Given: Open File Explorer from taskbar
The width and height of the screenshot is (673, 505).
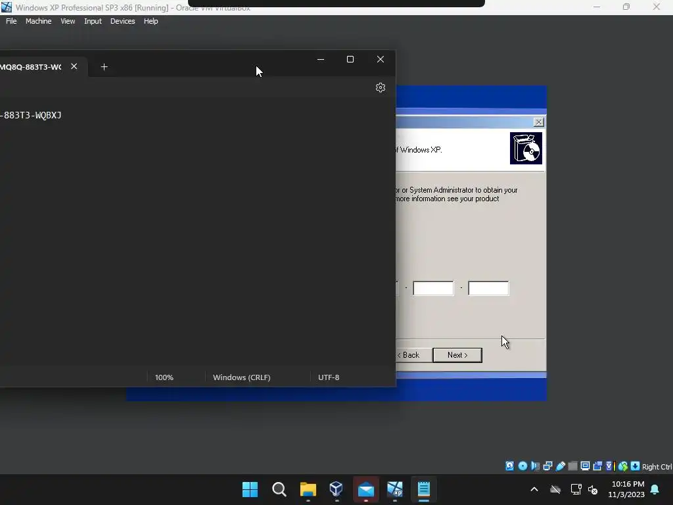Looking at the screenshot, I should (308, 489).
